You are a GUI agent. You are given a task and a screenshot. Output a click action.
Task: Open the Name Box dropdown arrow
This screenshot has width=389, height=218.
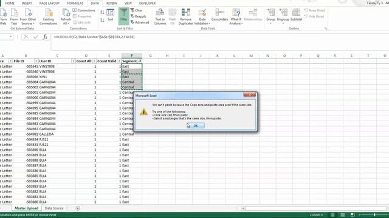click(10, 36)
